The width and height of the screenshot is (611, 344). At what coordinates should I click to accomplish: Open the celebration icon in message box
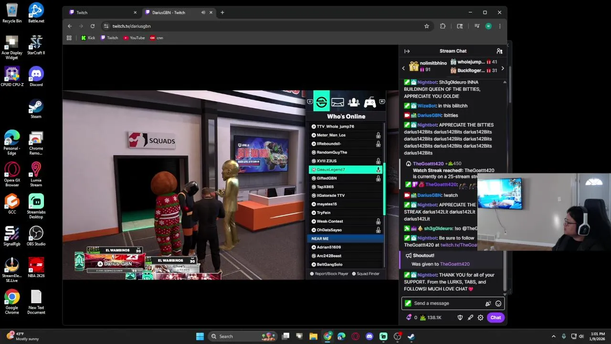pos(488,303)
